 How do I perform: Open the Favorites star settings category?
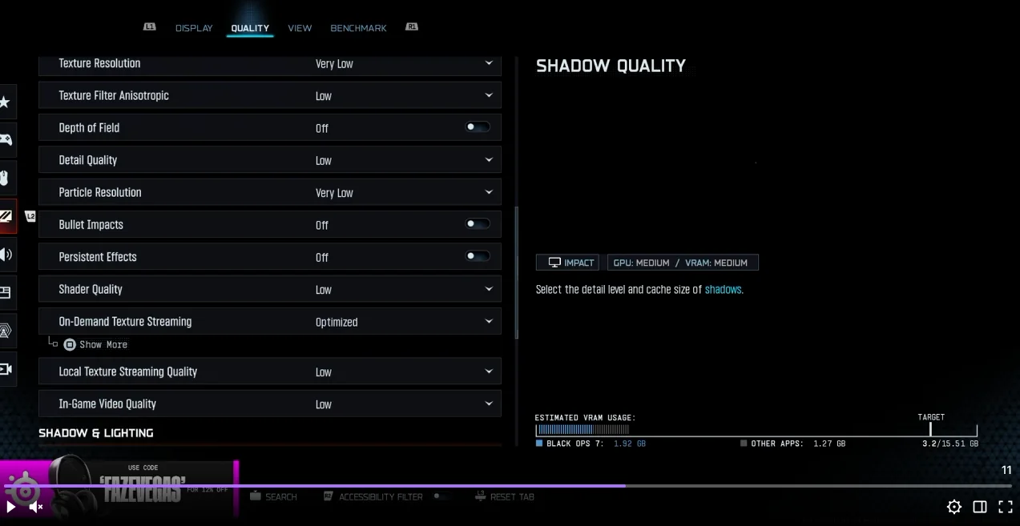[6, 102]
